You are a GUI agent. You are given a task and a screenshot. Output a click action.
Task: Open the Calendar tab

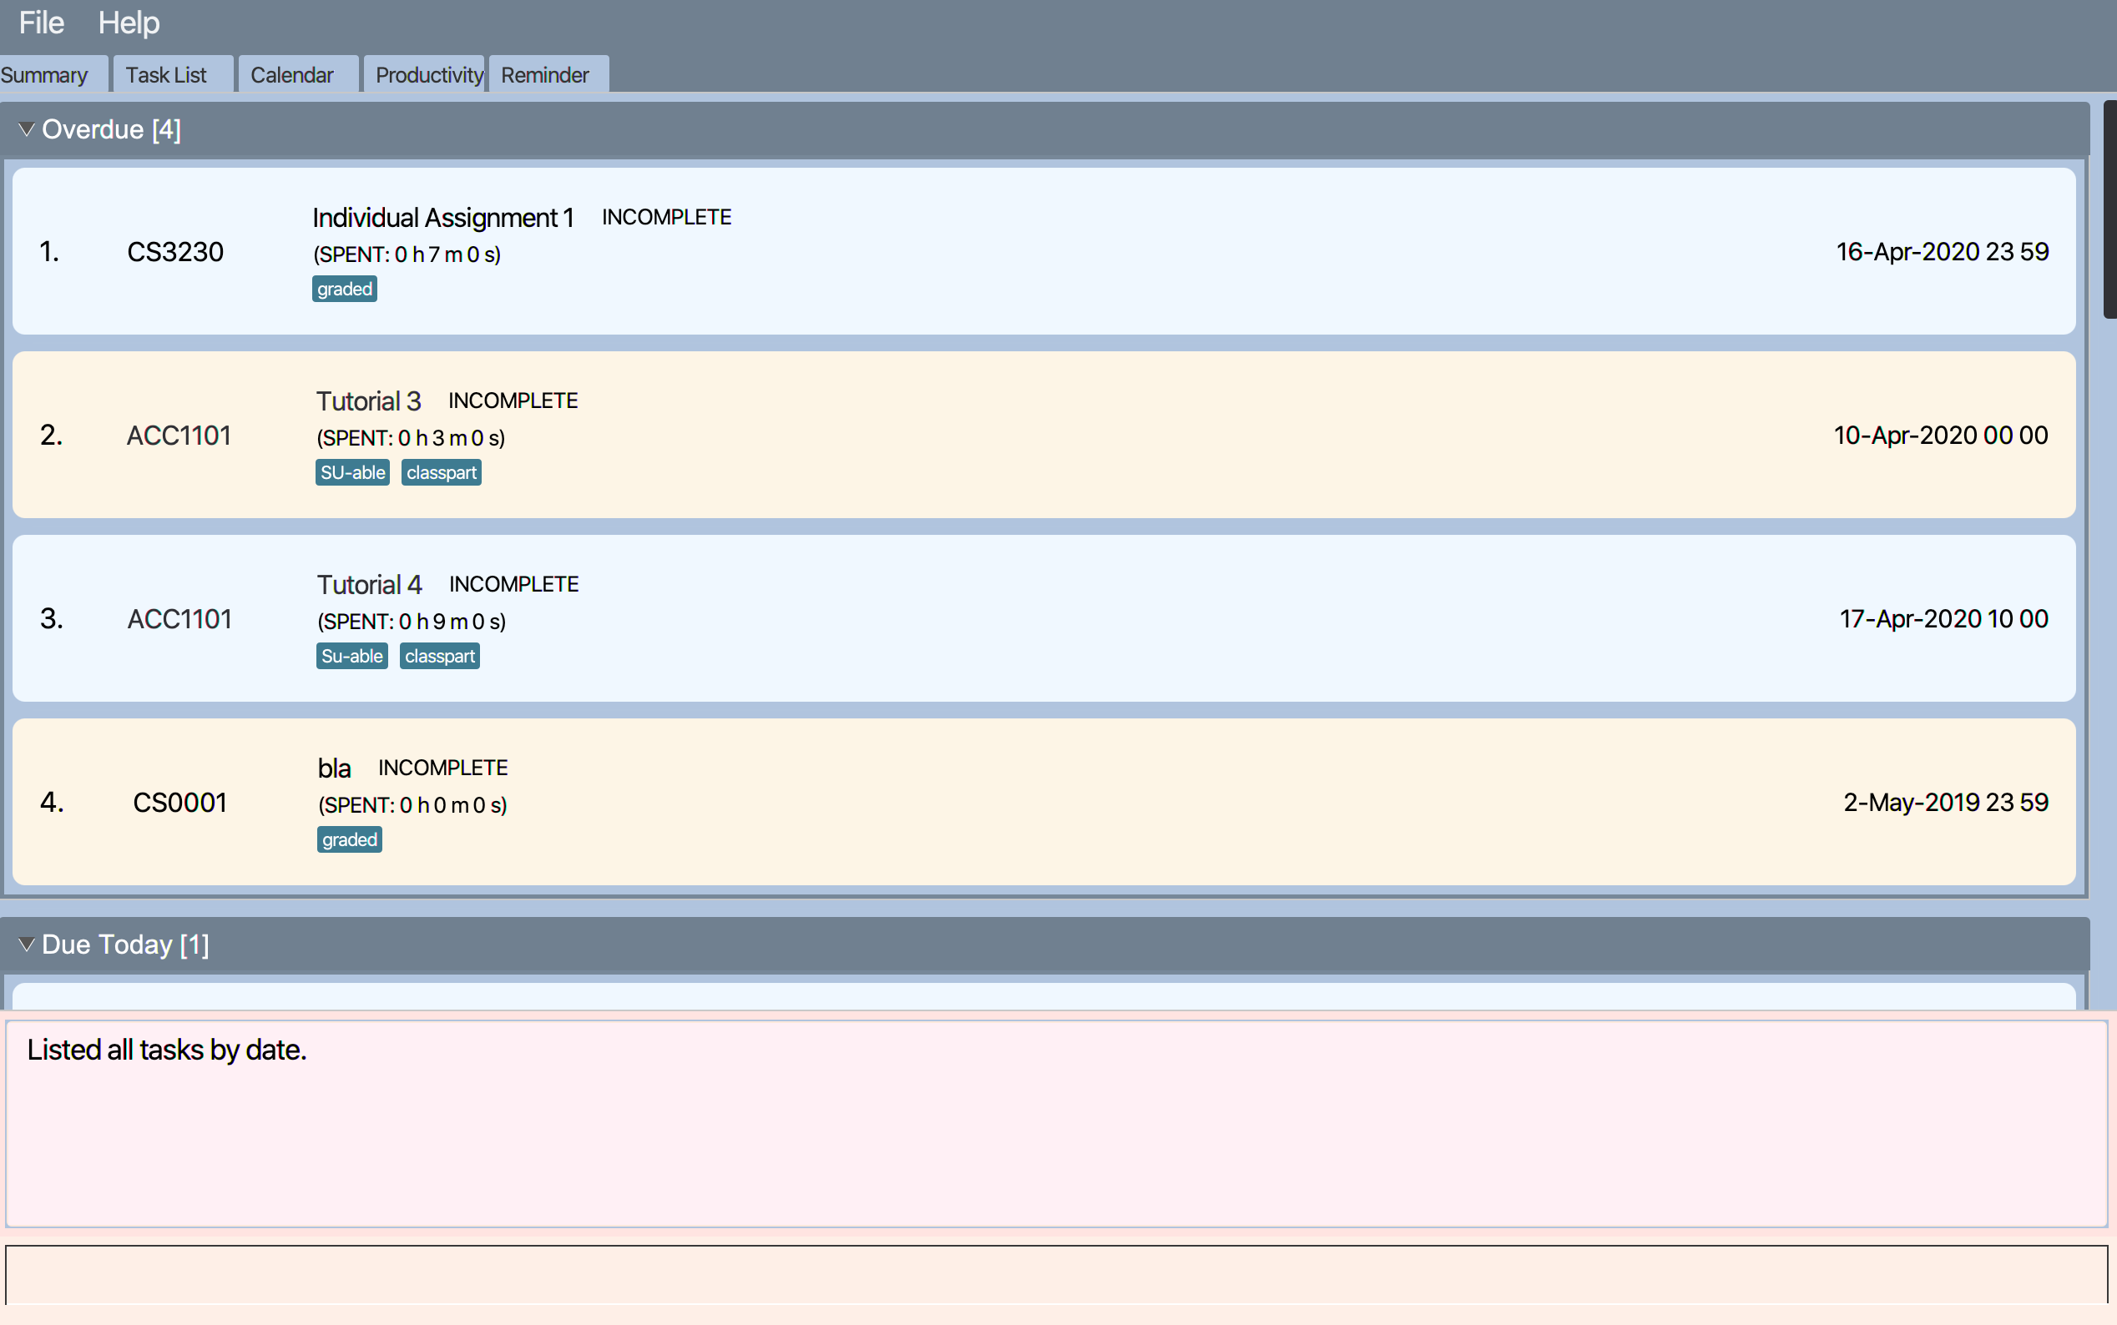(x=292, y=75)
